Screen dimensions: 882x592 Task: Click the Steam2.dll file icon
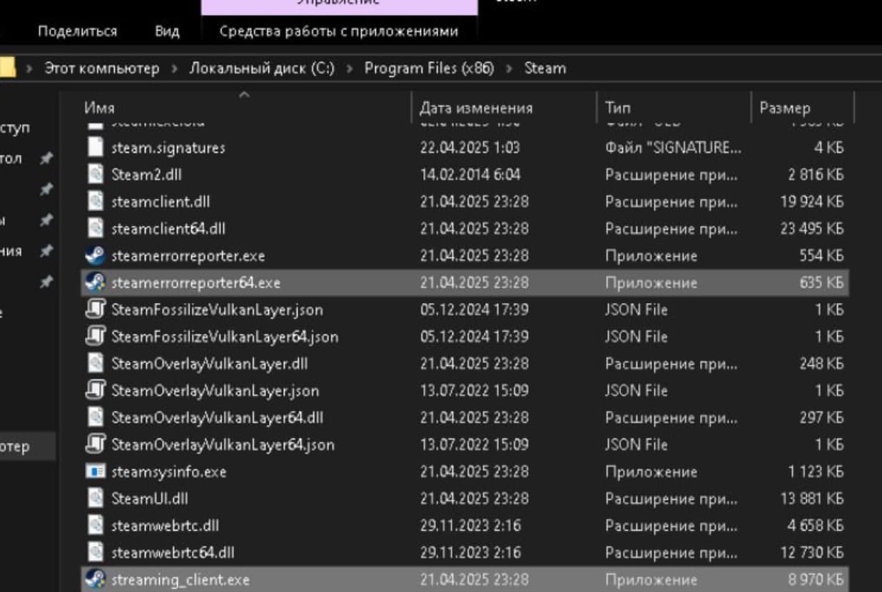(x=95, y=175)
